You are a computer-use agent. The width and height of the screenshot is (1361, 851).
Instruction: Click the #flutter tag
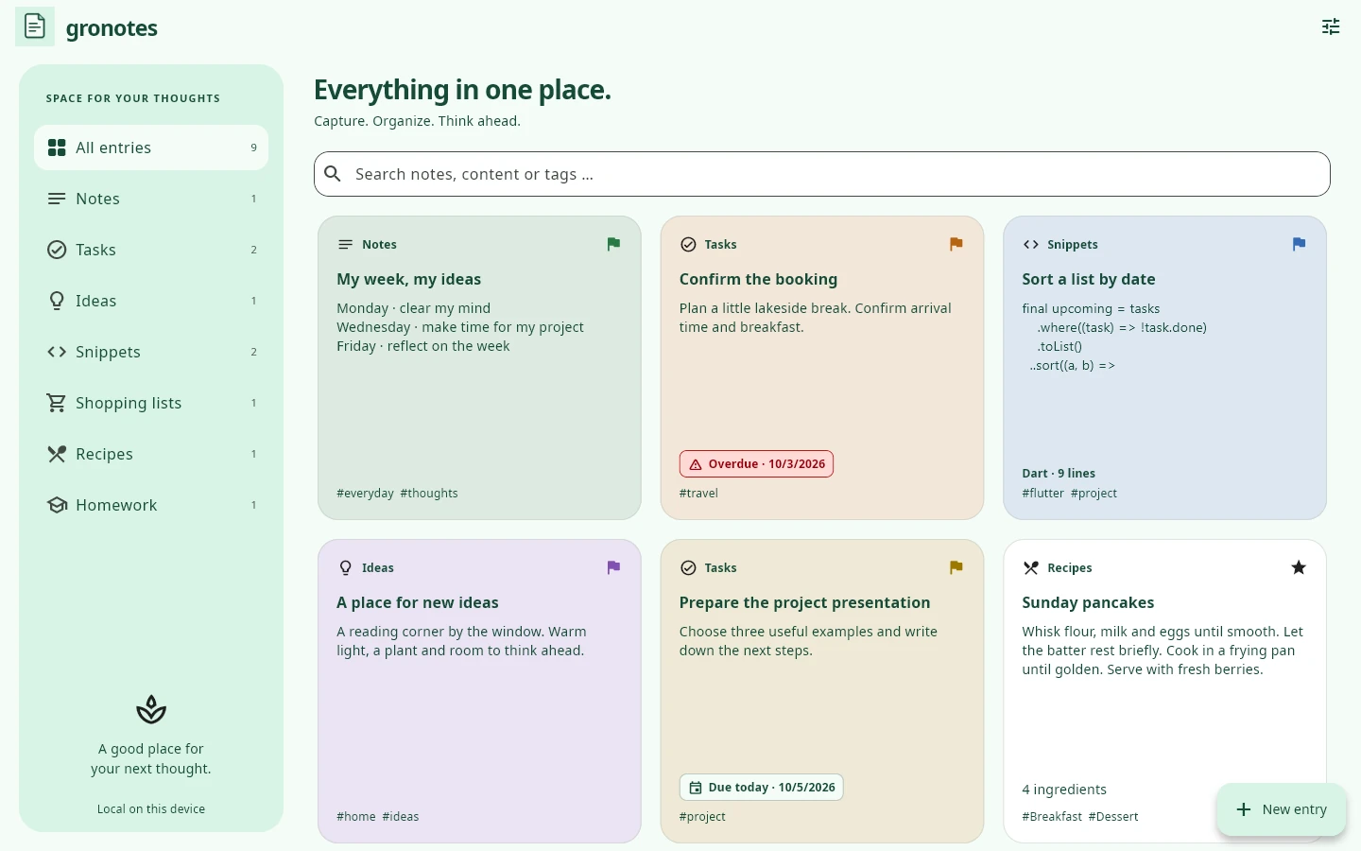pos(1043,494)
